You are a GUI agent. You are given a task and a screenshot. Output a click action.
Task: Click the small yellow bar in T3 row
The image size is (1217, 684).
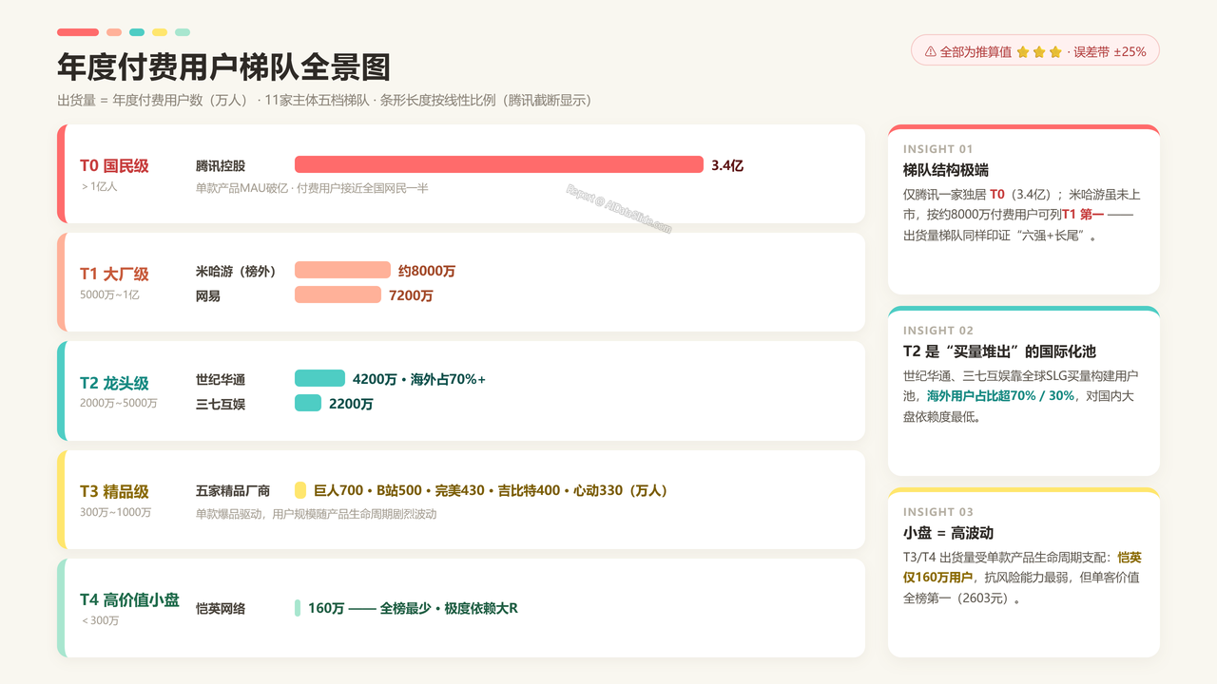[x=300, y=490]
